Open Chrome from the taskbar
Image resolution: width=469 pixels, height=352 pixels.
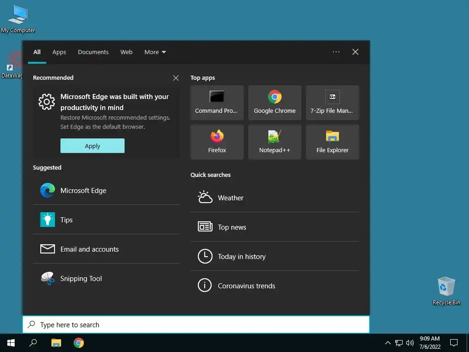click(79, 343)
